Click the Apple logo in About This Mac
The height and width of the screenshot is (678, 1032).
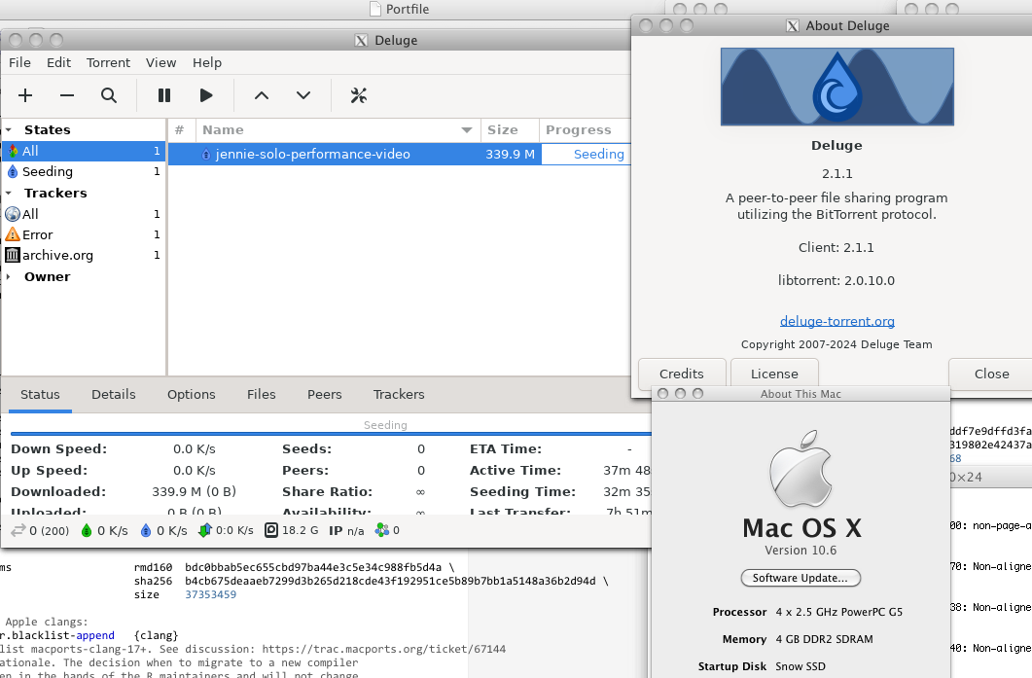tap(801, 469)
